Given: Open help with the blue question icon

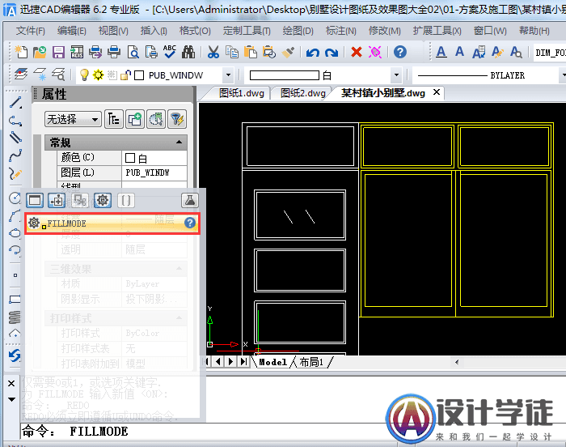Looking at the screenshot, I should coord(400,53).
